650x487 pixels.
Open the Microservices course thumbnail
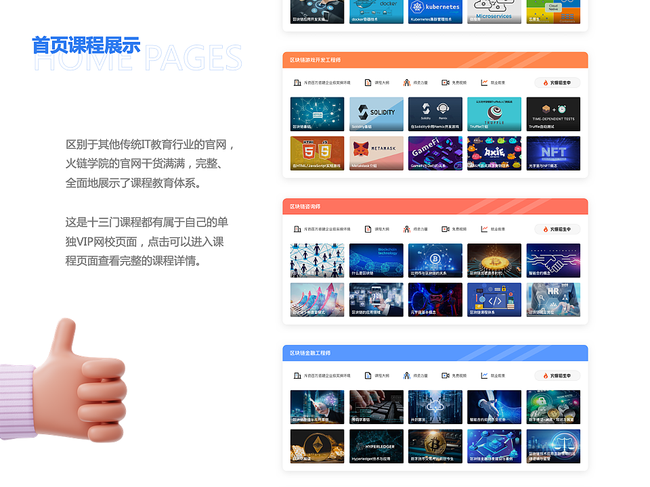[494, 11]
